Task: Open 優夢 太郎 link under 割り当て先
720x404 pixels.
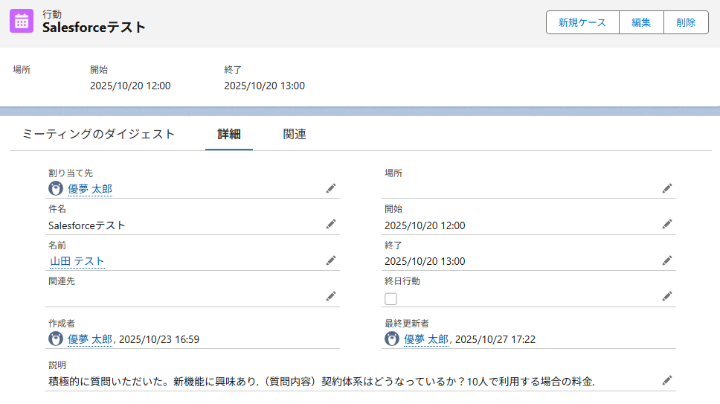Action: click(90, 189)
